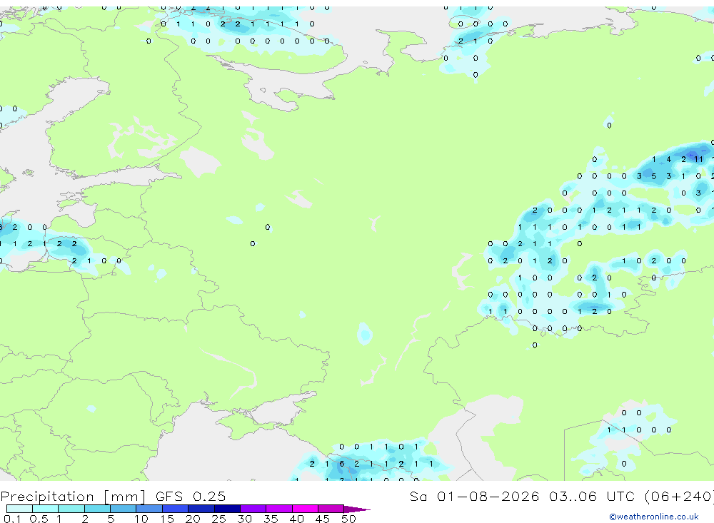Click the '0.5' legend scale label
Screen dimensions: 714x523
pyautogui.click(x=39, y=519)
